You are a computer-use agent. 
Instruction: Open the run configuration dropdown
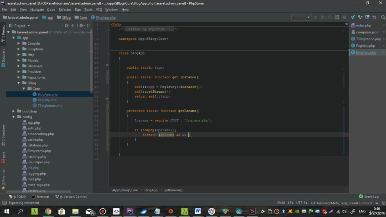point(301,17)
